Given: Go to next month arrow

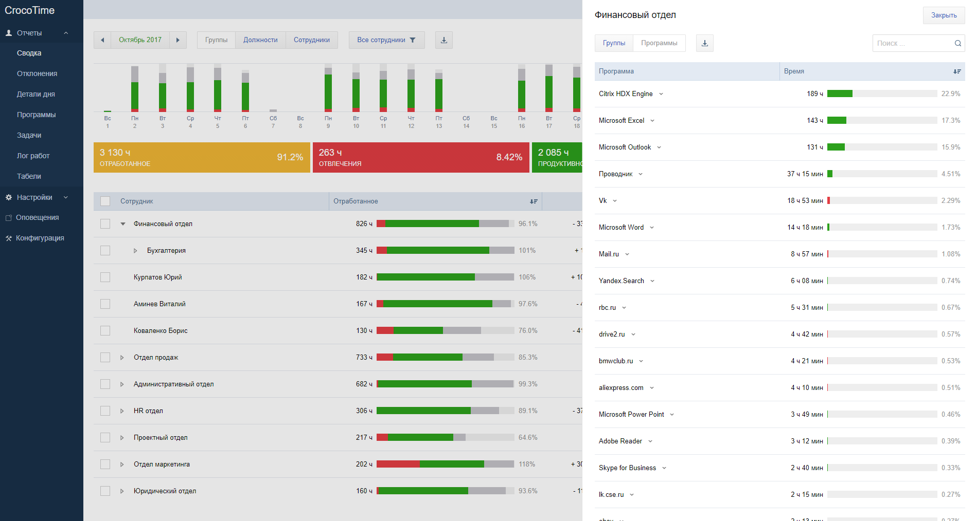Looking at the screenshot, I should pos(178,40).
